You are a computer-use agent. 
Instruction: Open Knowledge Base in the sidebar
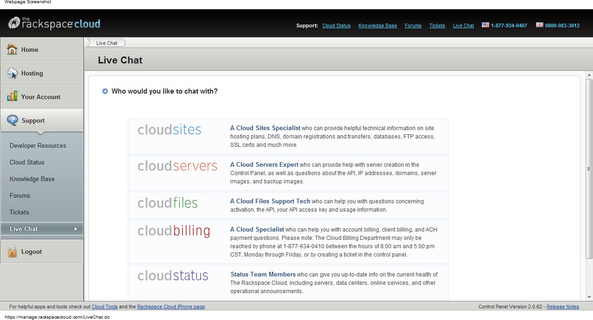[x=32, y=179]
